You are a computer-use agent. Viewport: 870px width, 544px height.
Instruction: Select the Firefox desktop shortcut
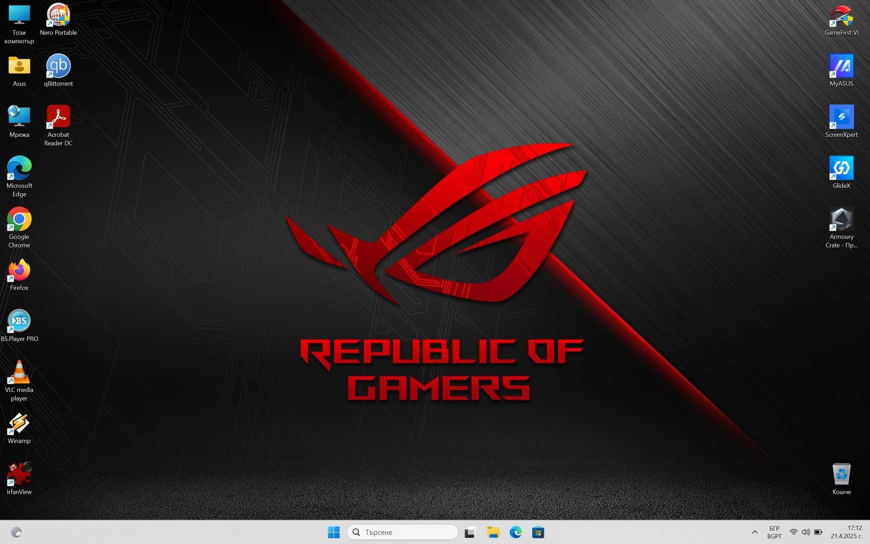[19, 275]
